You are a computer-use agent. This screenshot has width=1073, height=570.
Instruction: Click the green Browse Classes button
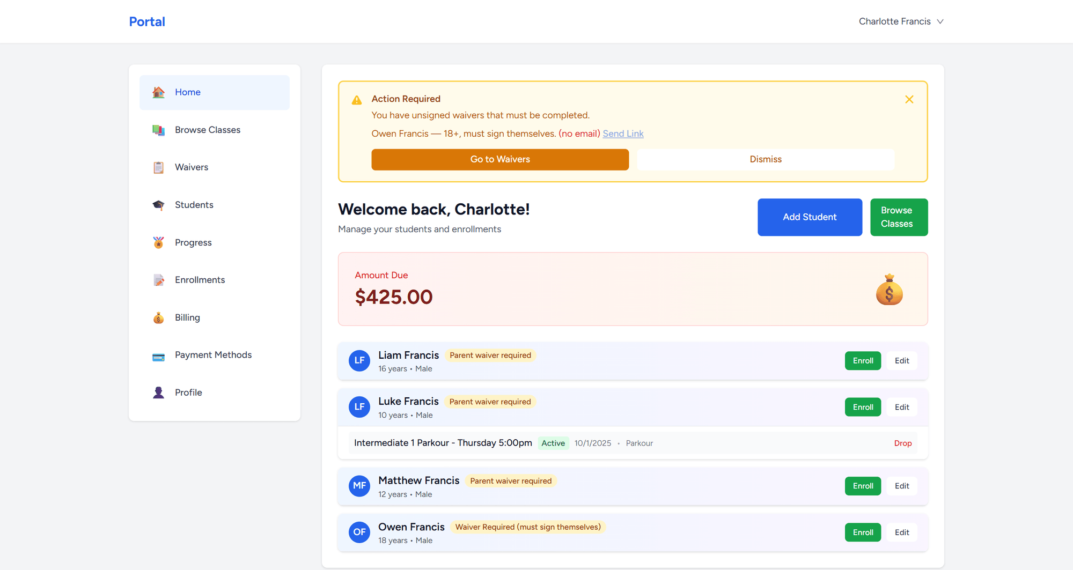tap(899, 217)
